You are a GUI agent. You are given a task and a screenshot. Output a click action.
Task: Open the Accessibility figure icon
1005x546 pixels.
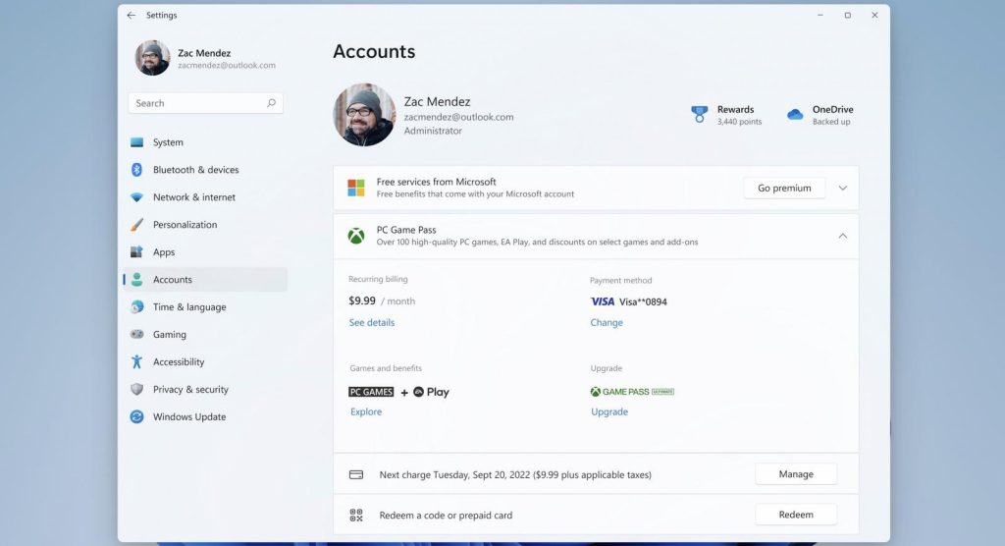(136, 361)
